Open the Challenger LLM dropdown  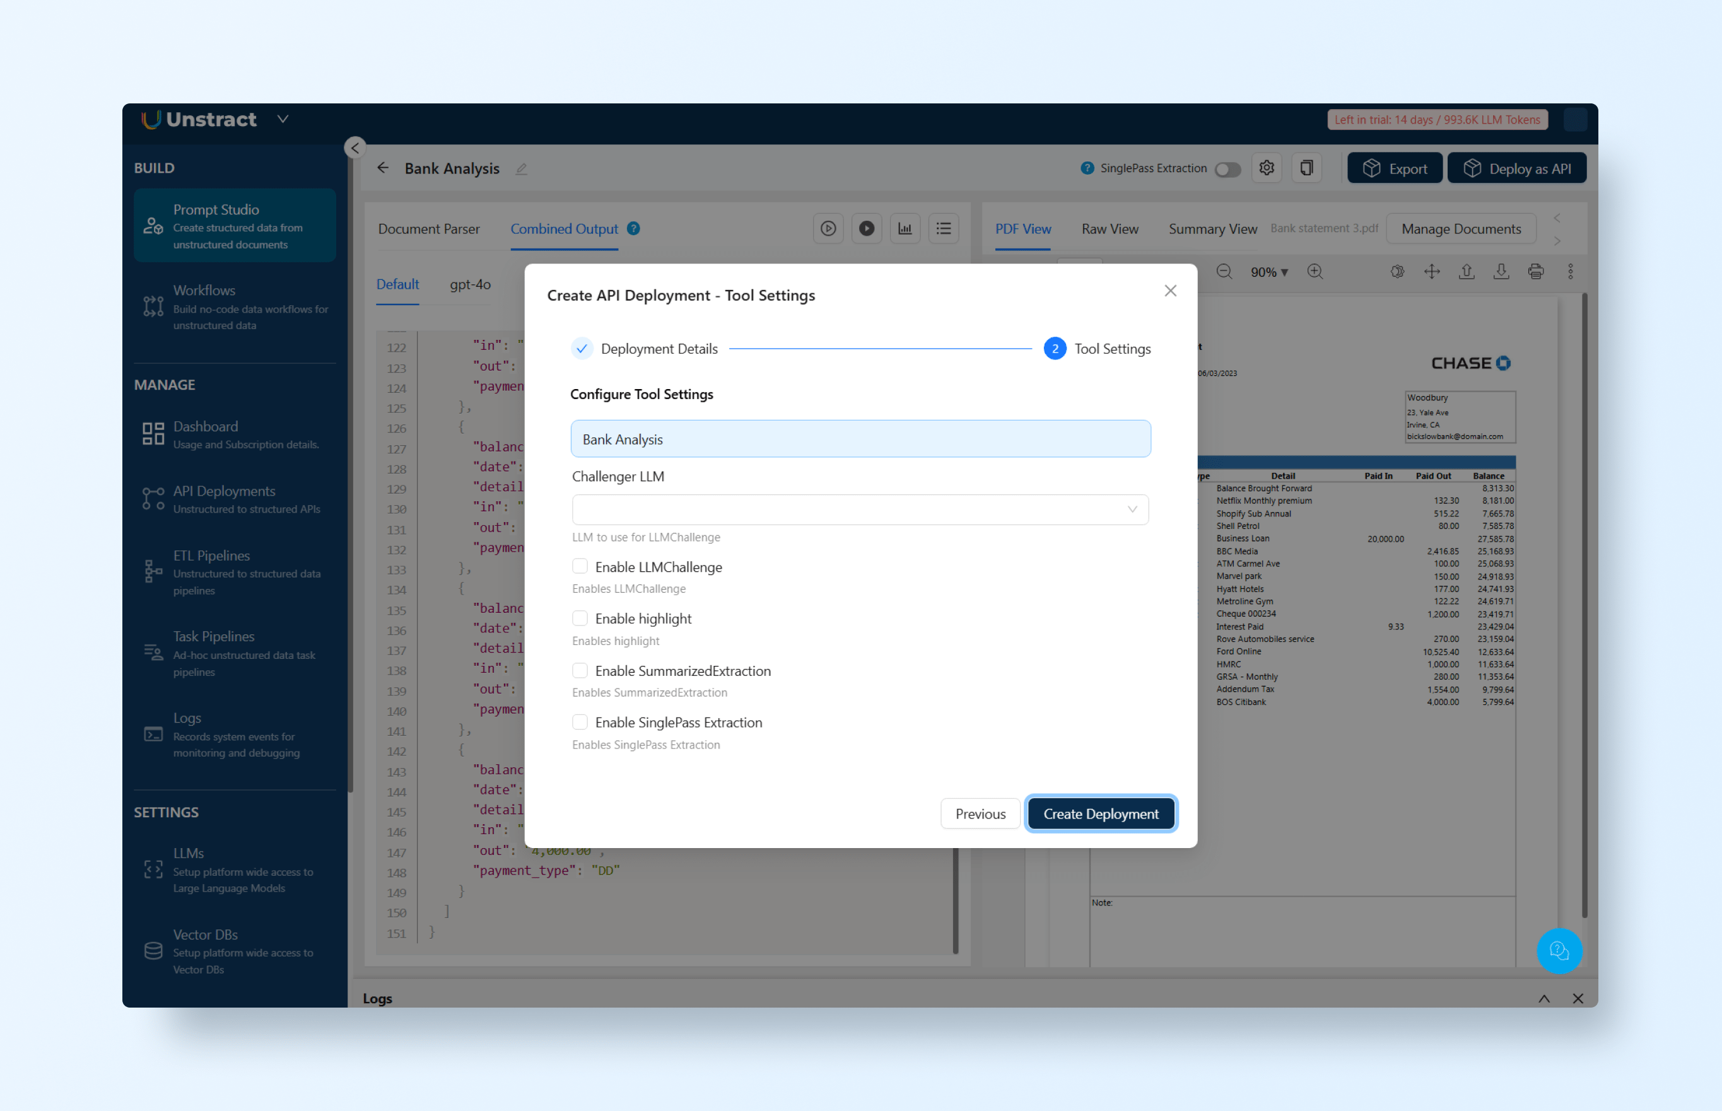coord(860,509)
